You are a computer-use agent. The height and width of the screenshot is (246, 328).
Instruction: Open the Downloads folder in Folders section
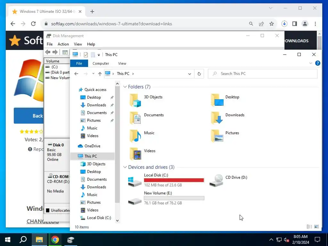(227, 118)
